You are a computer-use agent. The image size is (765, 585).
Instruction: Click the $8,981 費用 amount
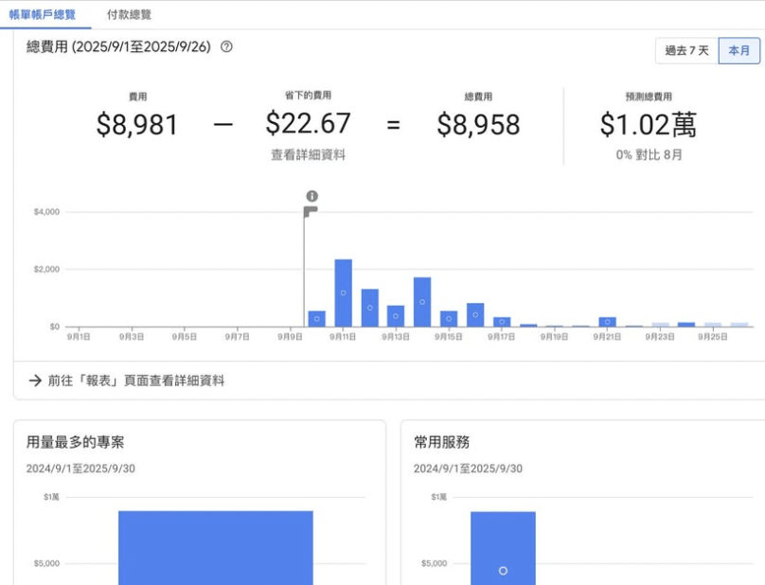pyautogui.click(x=137, y=124)
